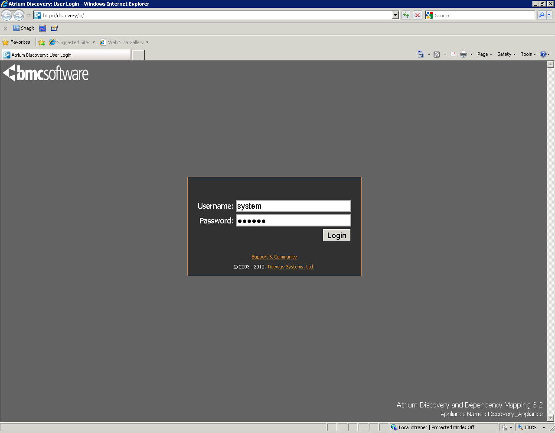The width and height of the screenshot is (555, 433).
Task: Click the Snagit window capture icon
Action: coord(42,28)
